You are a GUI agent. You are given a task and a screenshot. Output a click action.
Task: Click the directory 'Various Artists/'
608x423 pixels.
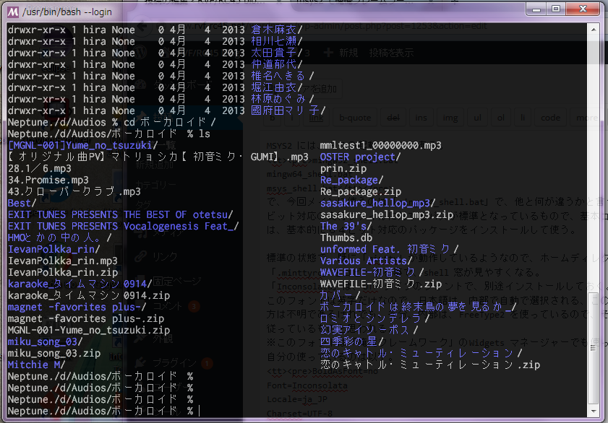(x=366, y=261)
